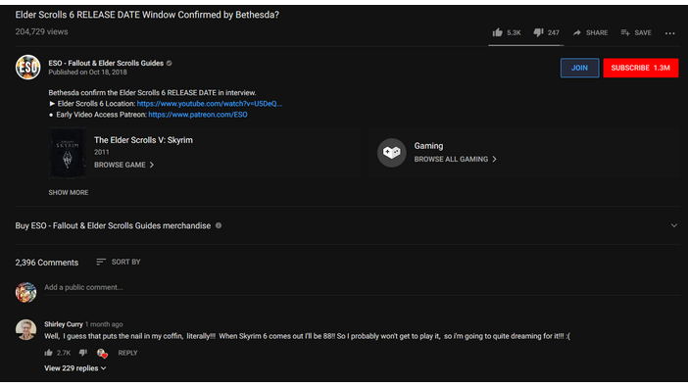688x387 pixels.
Task: Open Browse All Gaming link
Action: tap(456, 160)
